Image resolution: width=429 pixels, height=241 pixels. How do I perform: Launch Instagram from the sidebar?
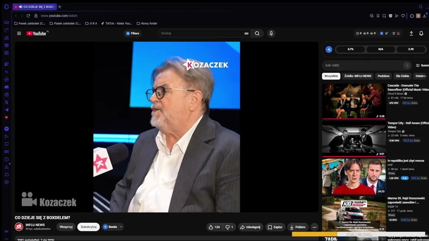click(x=6, y=95)
